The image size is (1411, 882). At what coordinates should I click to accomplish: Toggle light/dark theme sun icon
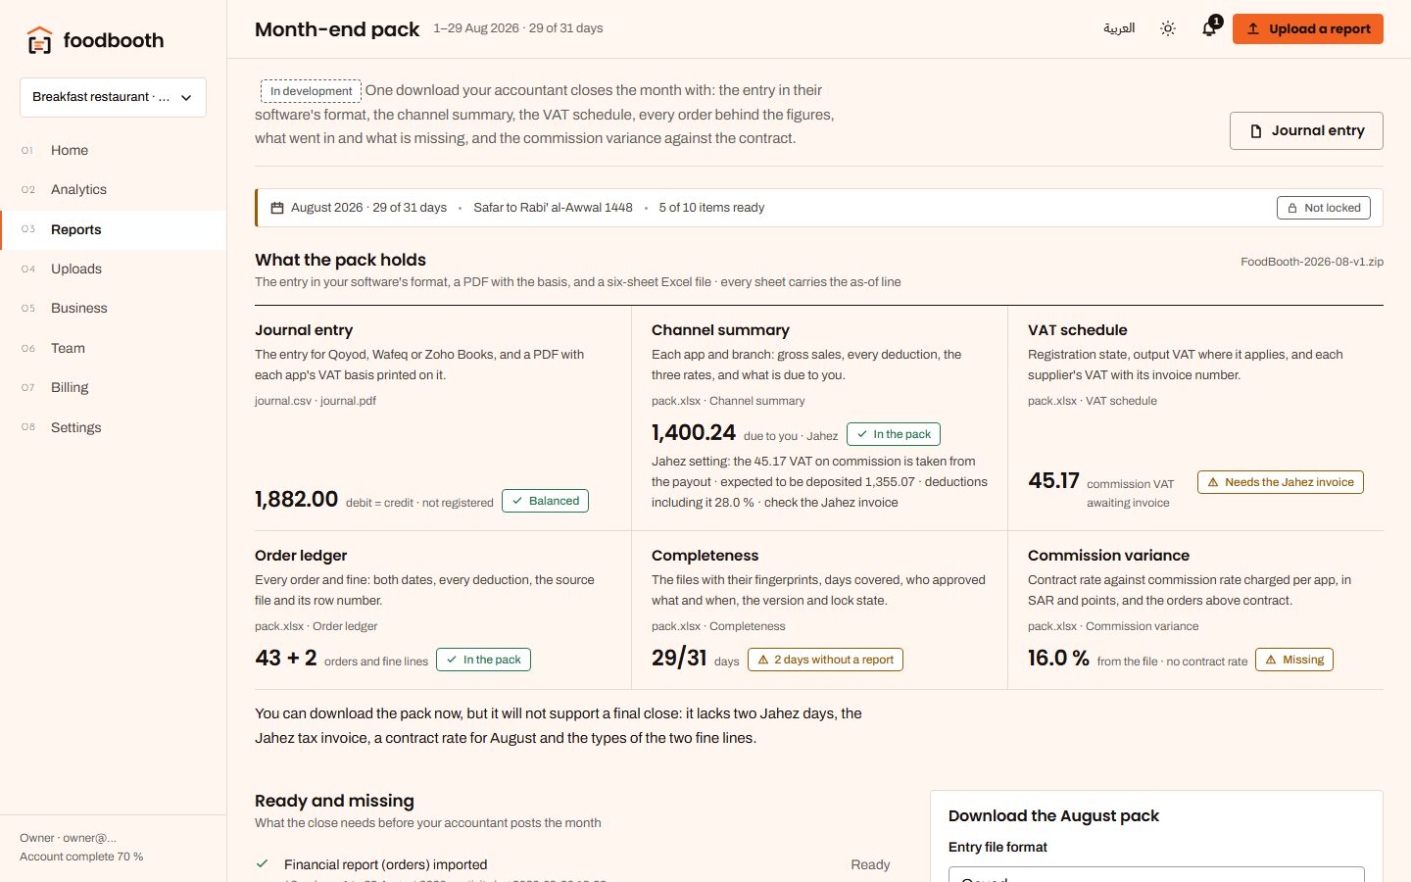pos(1168,28)
